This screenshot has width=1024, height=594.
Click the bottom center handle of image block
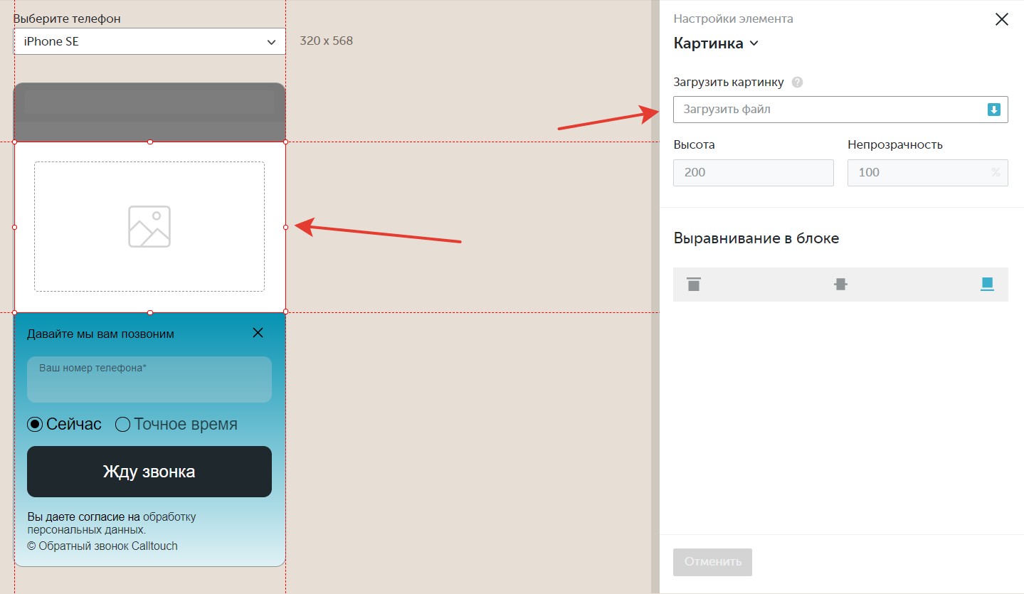(150, 312)
